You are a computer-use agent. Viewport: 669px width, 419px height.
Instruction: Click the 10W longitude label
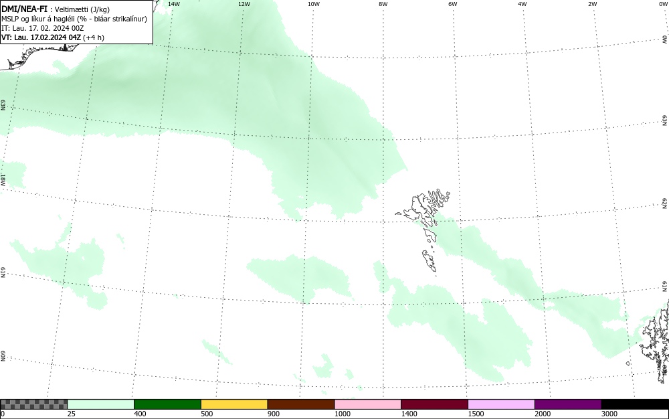pyautogui.click(x=314, y=4)
